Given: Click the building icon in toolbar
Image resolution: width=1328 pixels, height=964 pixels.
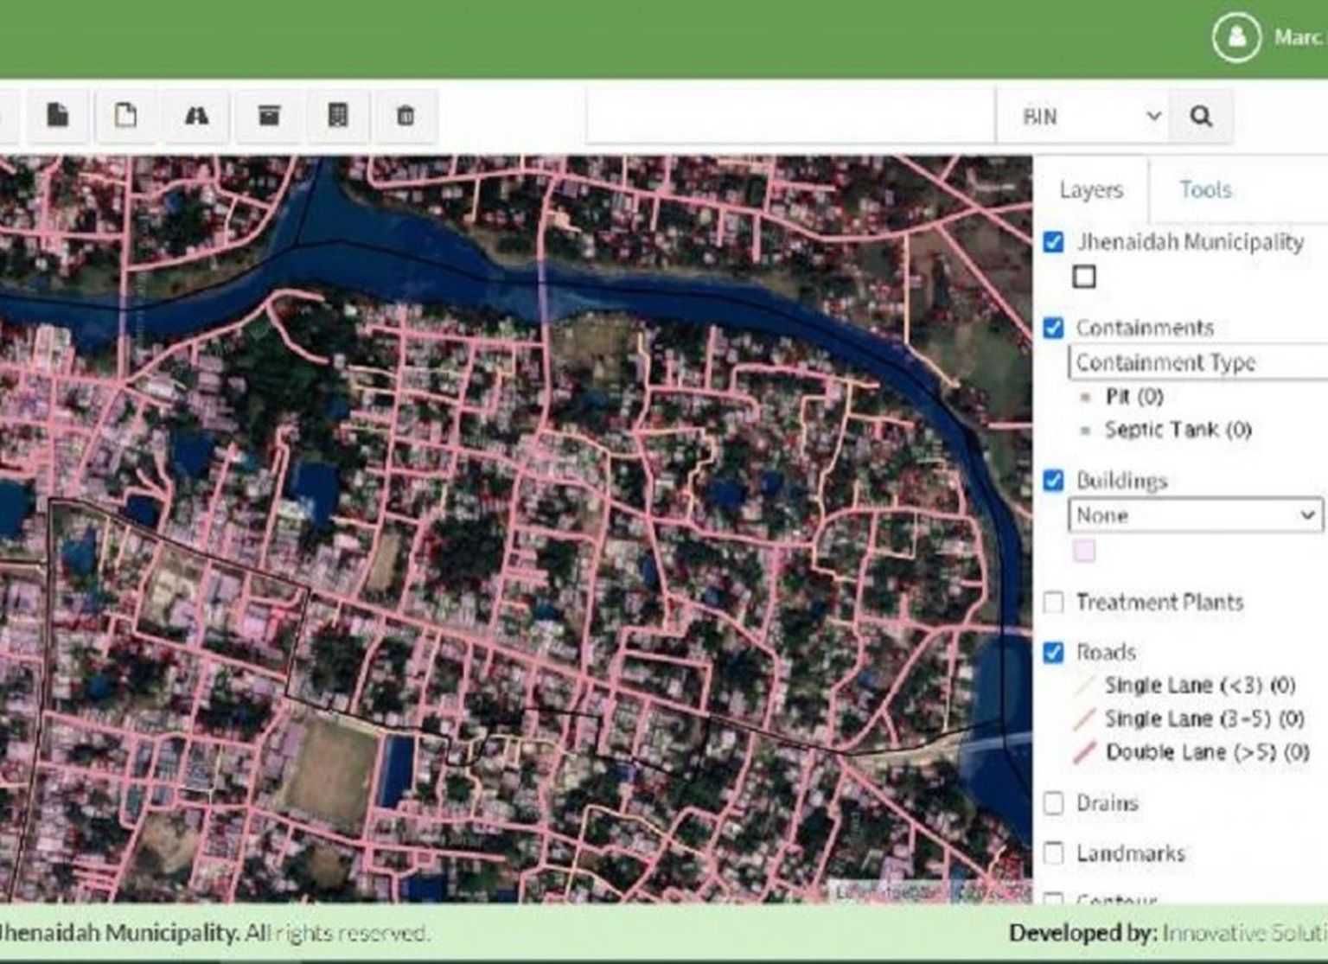Looking at the screenshot, I should click(338, 115).
